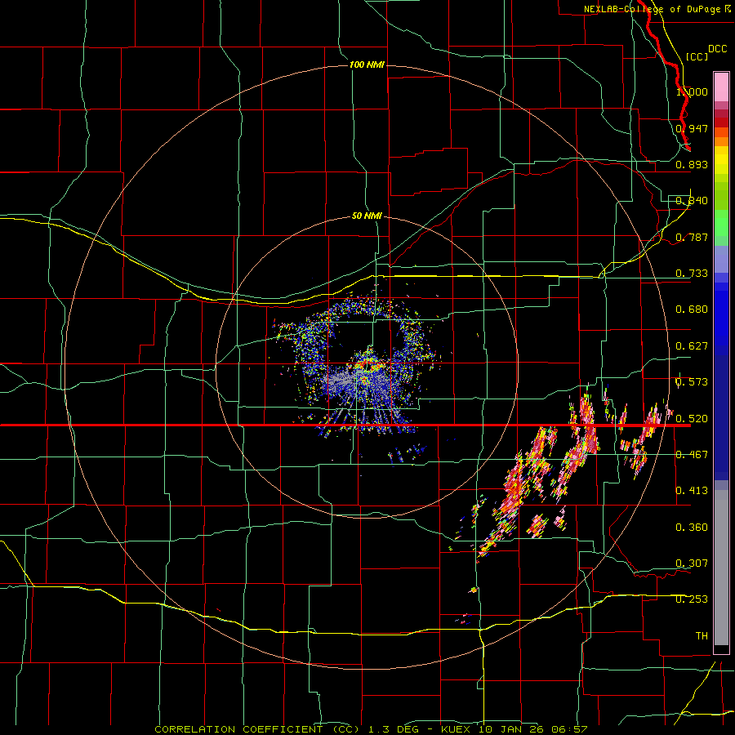Click the 0.467 scale value
Image resolution: width=735 pixels, height=735 pixels.
[692, 455]
